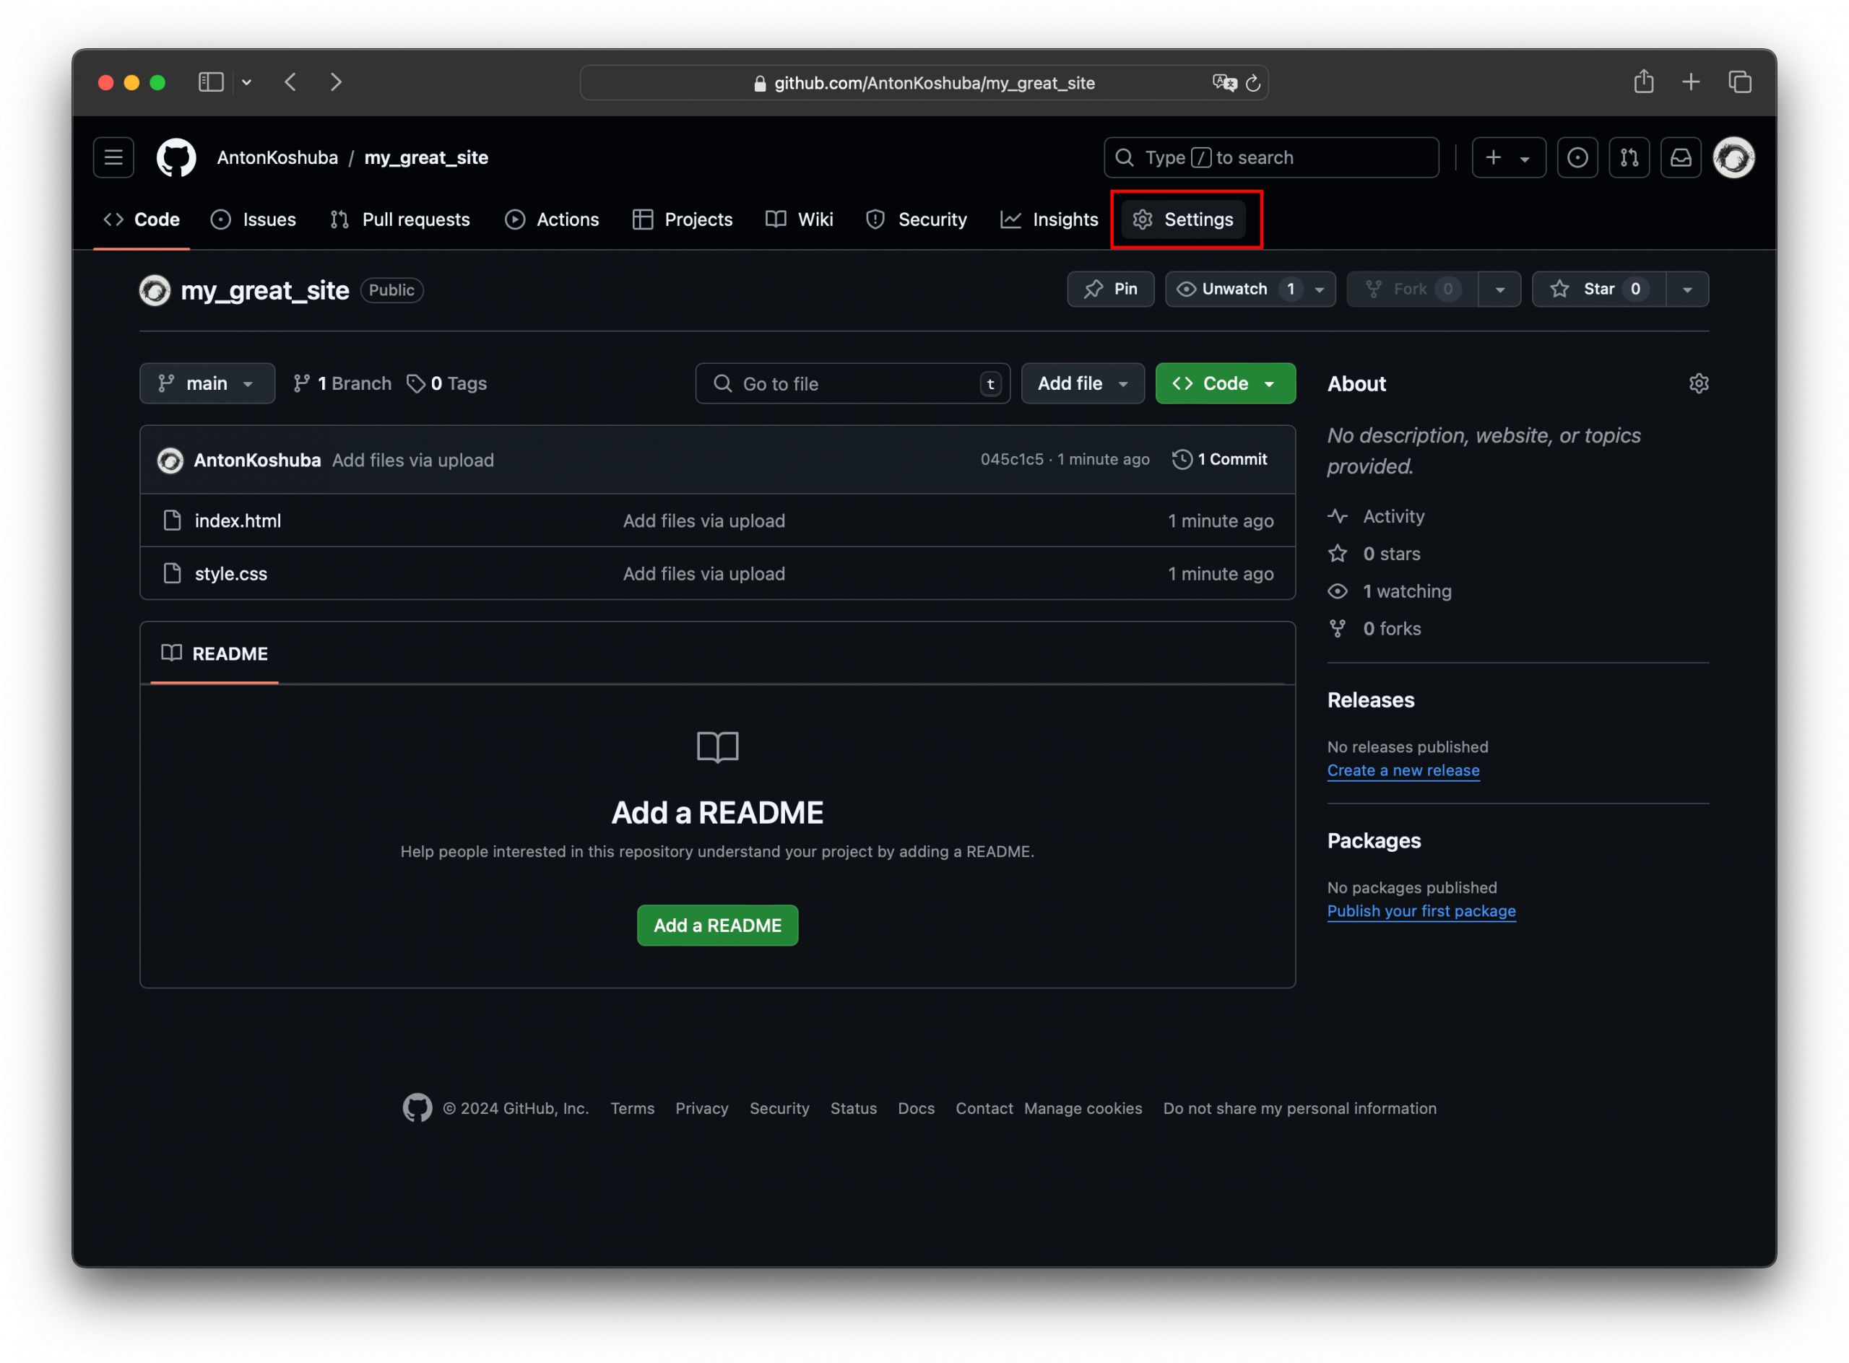The width and height of the screenshot is (1849, 1363).
Task: Expand the Fork options dropdown arrow
Action: coord(1500,289)
